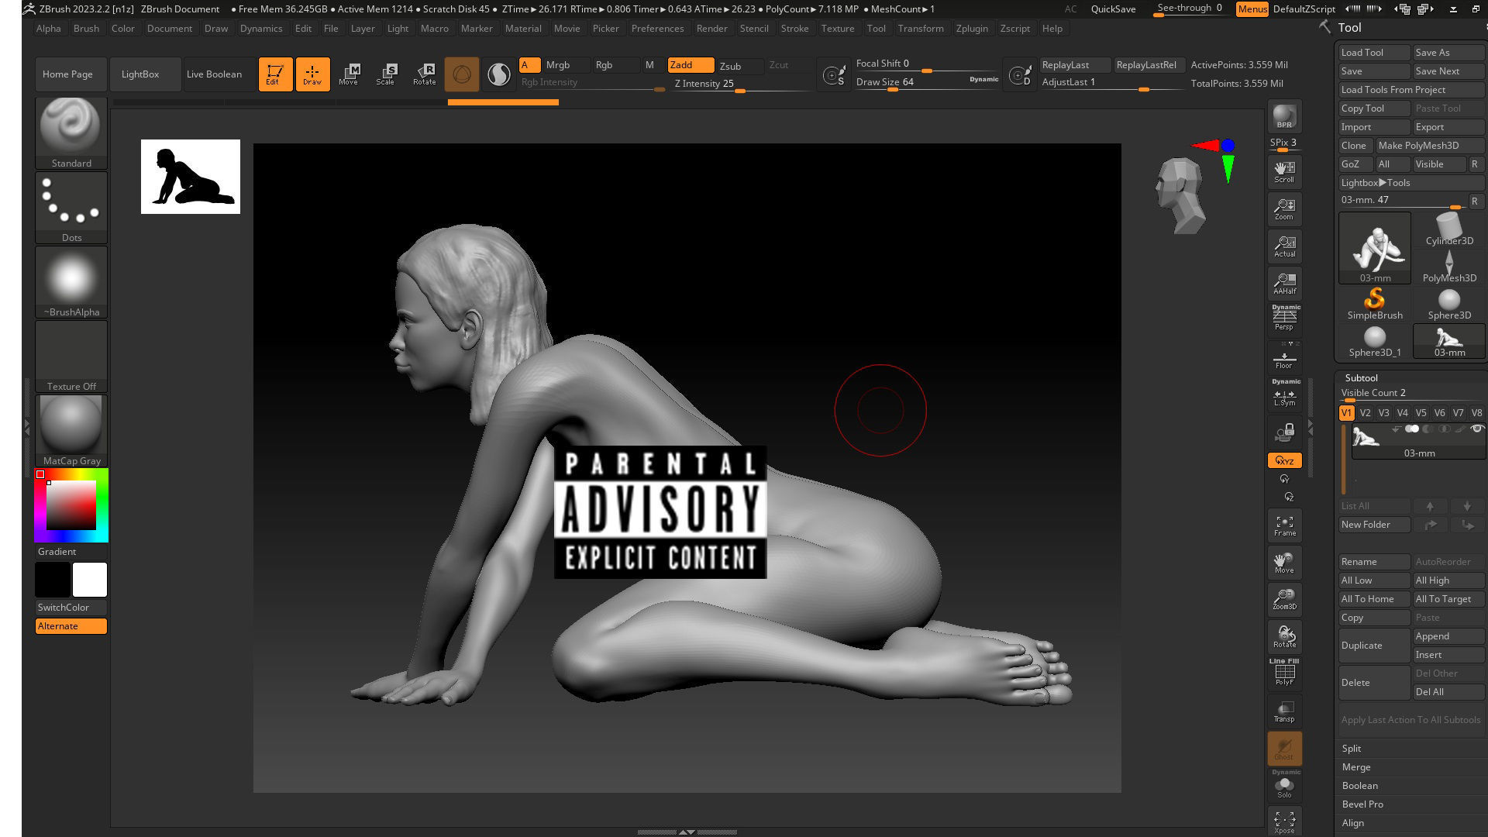The height and width of the screenshot is (837, 1488).
Task: Open Lightbox Tools browser
Action: click(1410, 183)
